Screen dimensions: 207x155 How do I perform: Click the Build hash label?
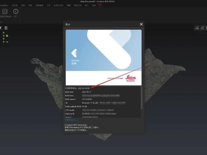point(69,96)
